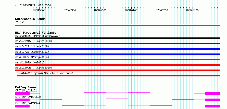Click the blue nsv607725 variant bar
The image size is (227, 109).
(117, 54)
